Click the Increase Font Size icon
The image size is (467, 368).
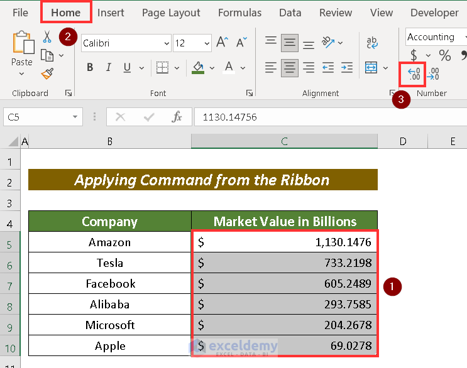pyautogui.click(x=222, y=42)
